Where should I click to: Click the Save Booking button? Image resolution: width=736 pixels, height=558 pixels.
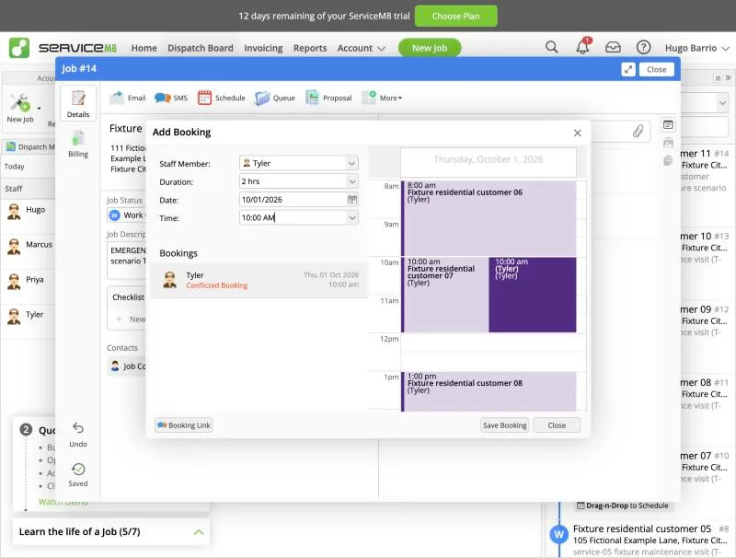(504, 425)
